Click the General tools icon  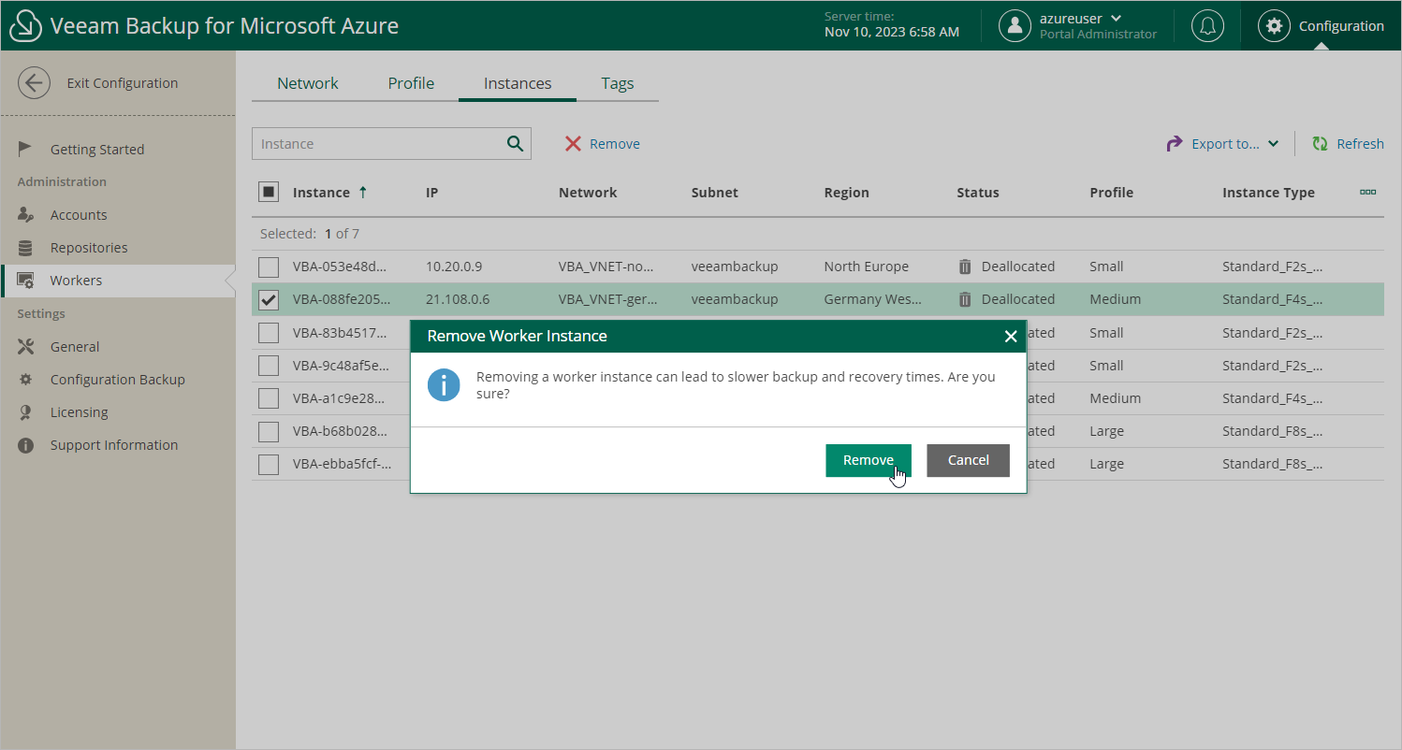pos(26,347)
